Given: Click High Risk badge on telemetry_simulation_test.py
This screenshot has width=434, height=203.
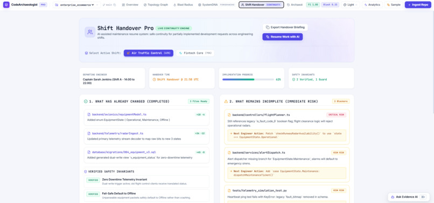Looking at the screenshot, I should pos(339,190).
